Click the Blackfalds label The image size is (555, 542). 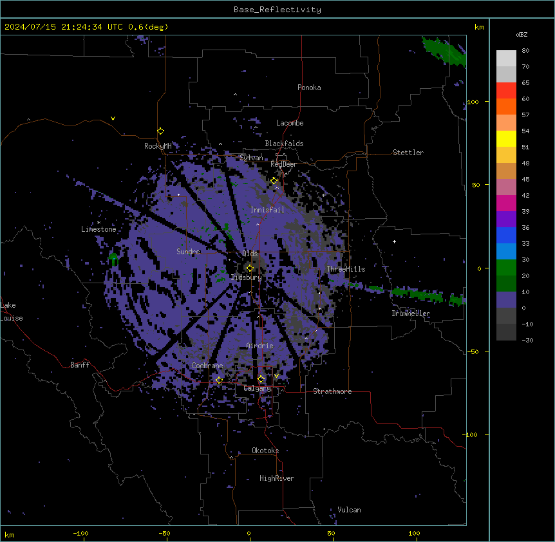(284, 144)
